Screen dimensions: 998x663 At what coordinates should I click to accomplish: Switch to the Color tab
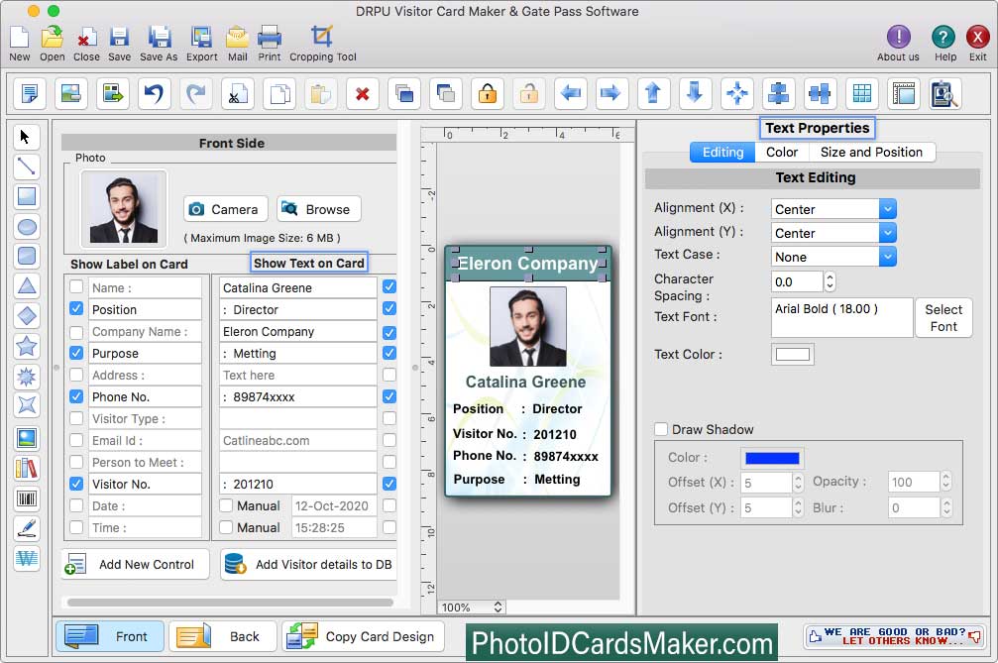pyautogui.click(x=782, y=152)
